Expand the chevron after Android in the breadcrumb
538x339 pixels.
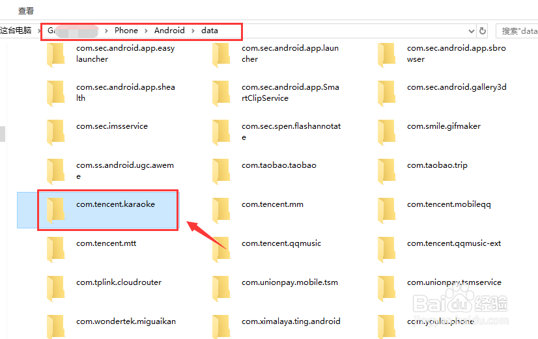pos(193,31)
